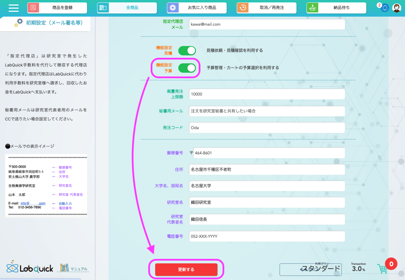This screenshot has height=280, width=405.
Task: Click the notification bell icon
Action: [385, 8]
